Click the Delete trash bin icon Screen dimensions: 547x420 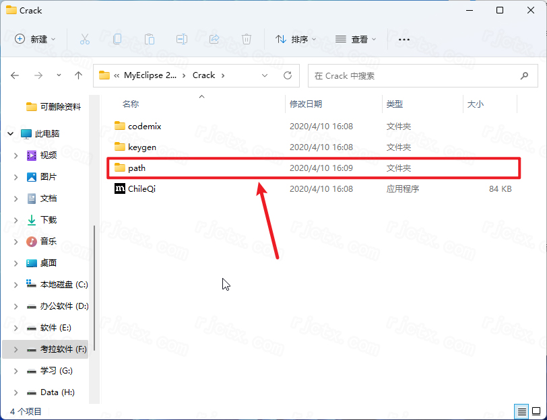tap(247, 39)
